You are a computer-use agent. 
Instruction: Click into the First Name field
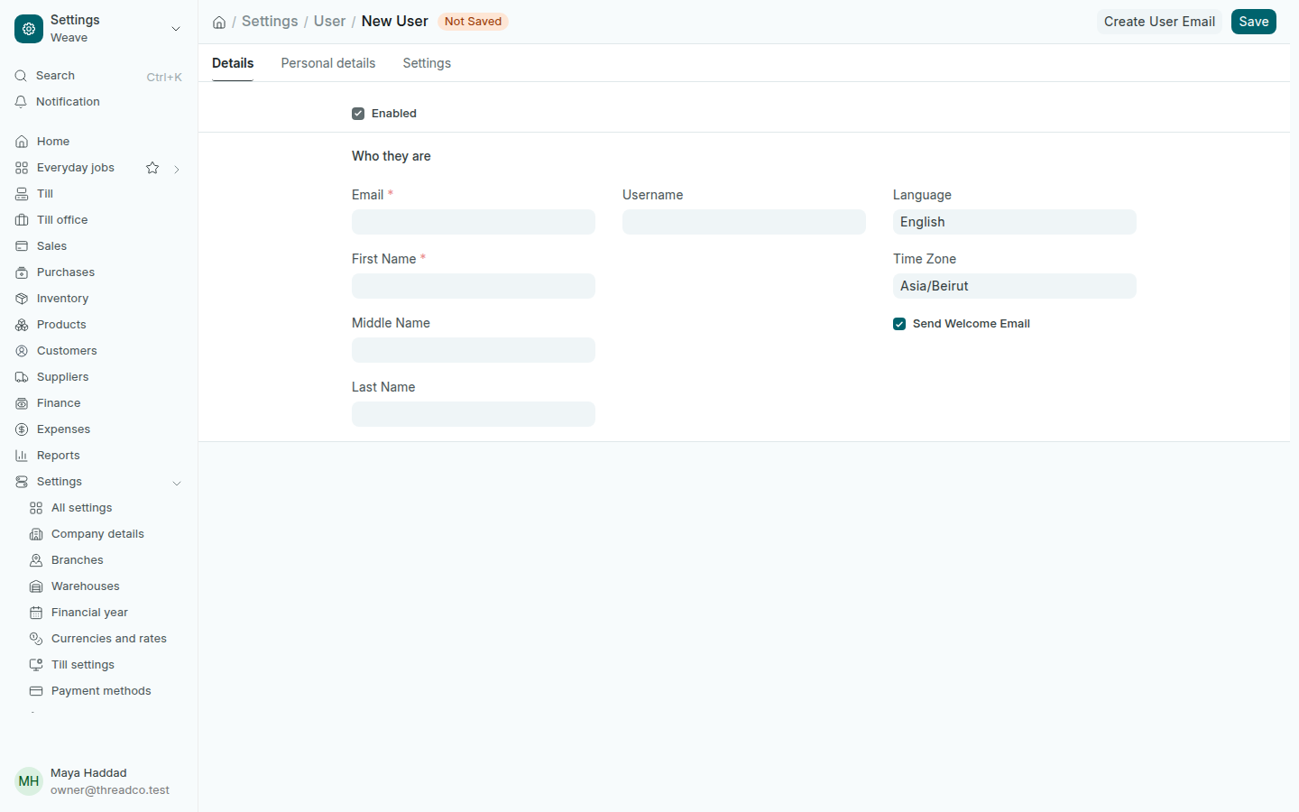tap(474, 286)
